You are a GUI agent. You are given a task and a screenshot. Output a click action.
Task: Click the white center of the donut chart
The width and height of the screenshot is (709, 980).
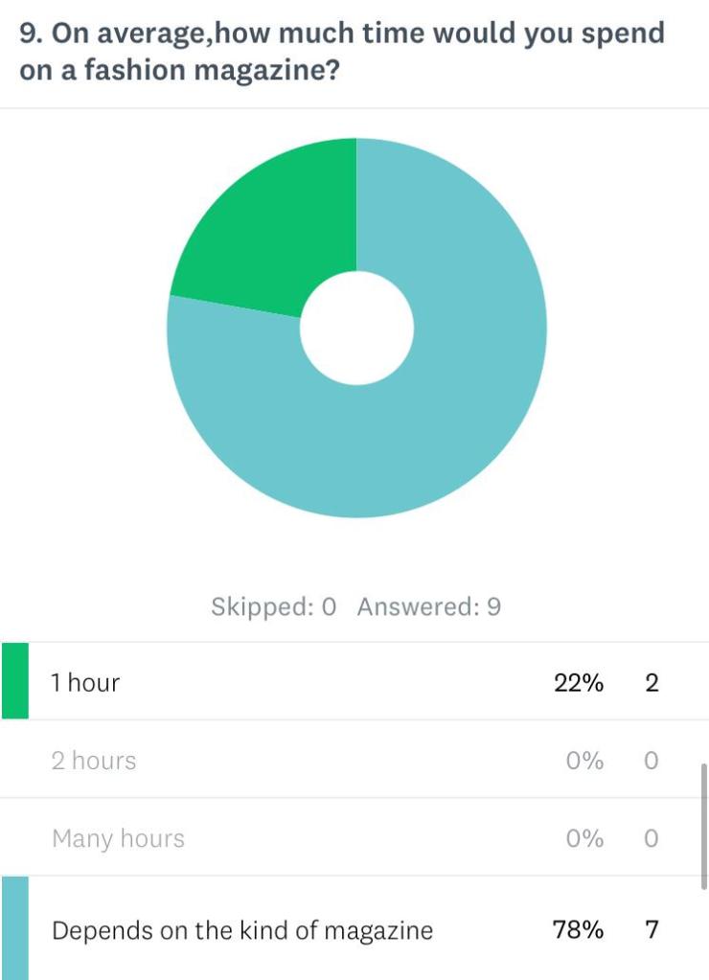point(356,328)
